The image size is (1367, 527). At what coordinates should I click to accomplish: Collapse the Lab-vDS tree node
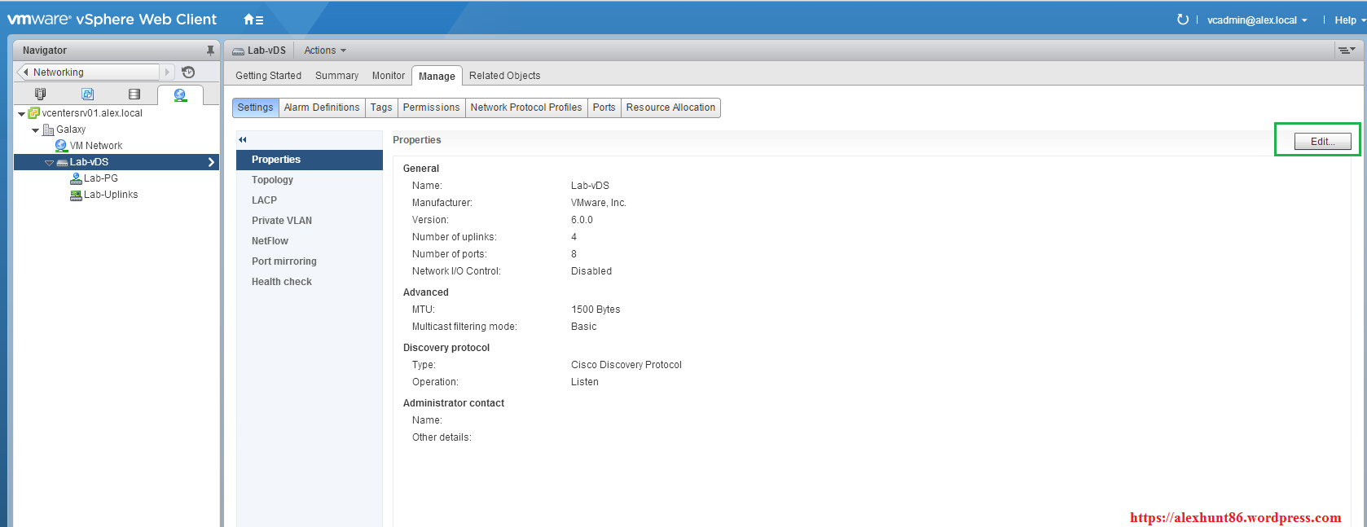[x=49, y=163]
